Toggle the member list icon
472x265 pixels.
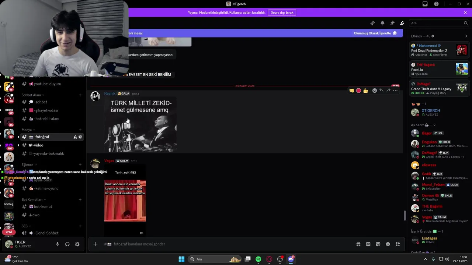pyautogui.click(x=402, y=23)
